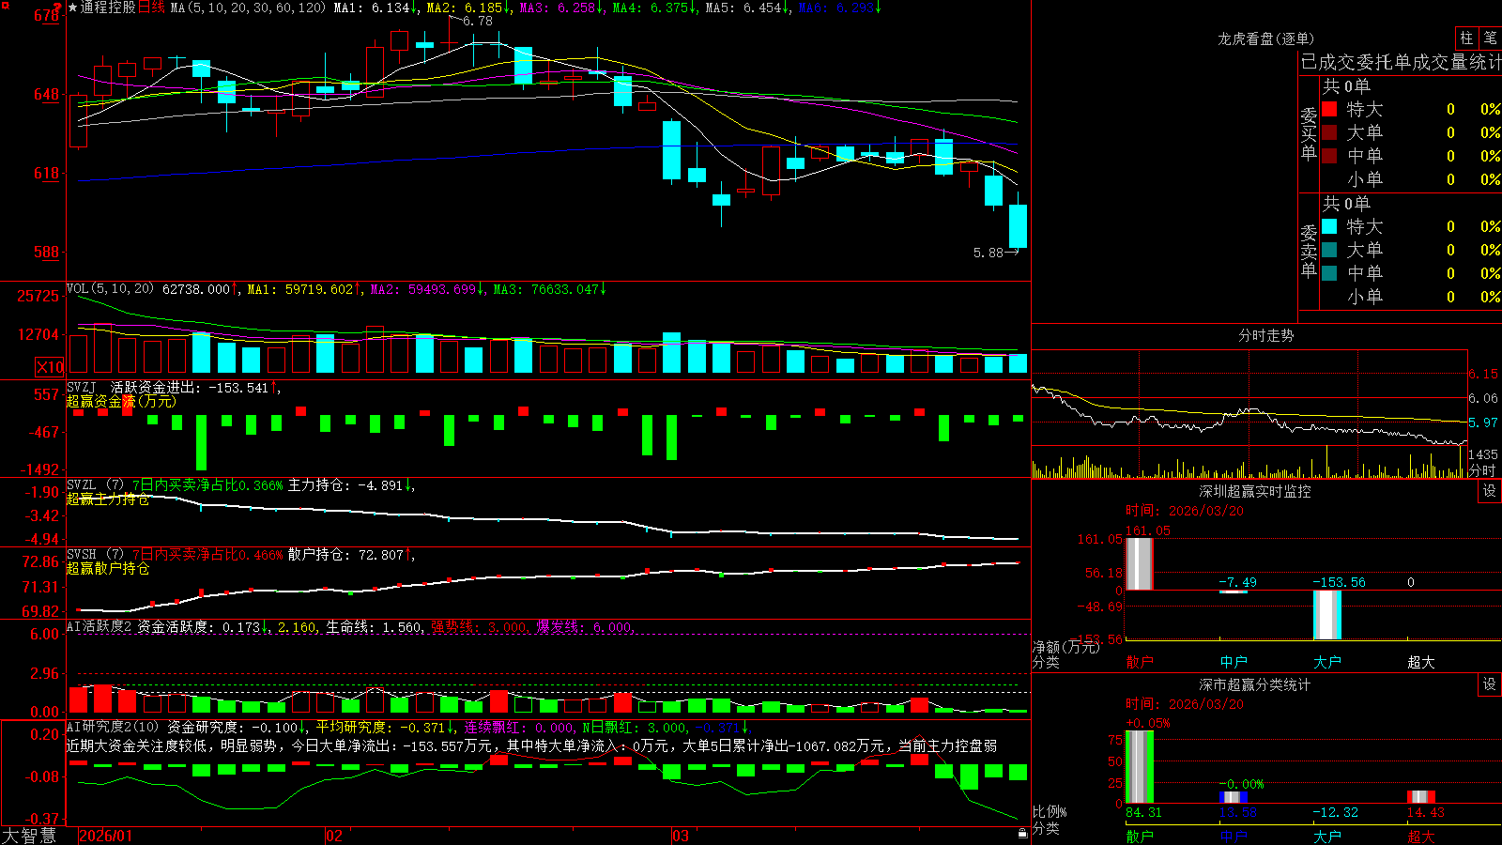Screen dimensions: 1502x845
Task: Click the 日线 period label
Action: tap(151, 8)
